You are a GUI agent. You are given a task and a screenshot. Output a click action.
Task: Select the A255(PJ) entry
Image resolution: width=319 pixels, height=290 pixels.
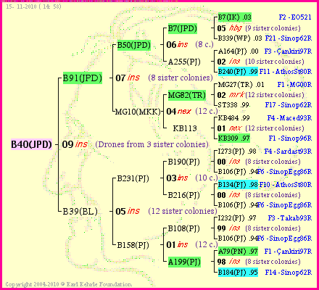pyautogui.click(x=184, y=62)
